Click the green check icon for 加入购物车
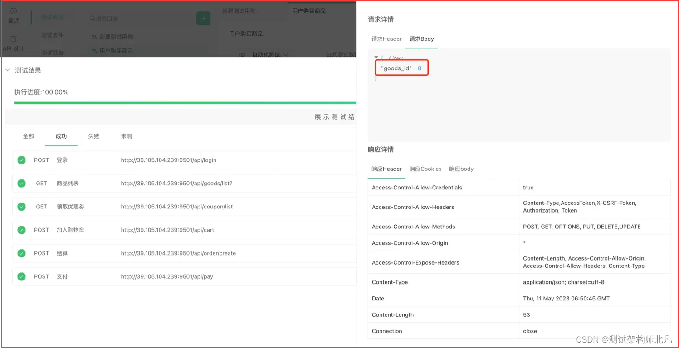 coord(21,230)
